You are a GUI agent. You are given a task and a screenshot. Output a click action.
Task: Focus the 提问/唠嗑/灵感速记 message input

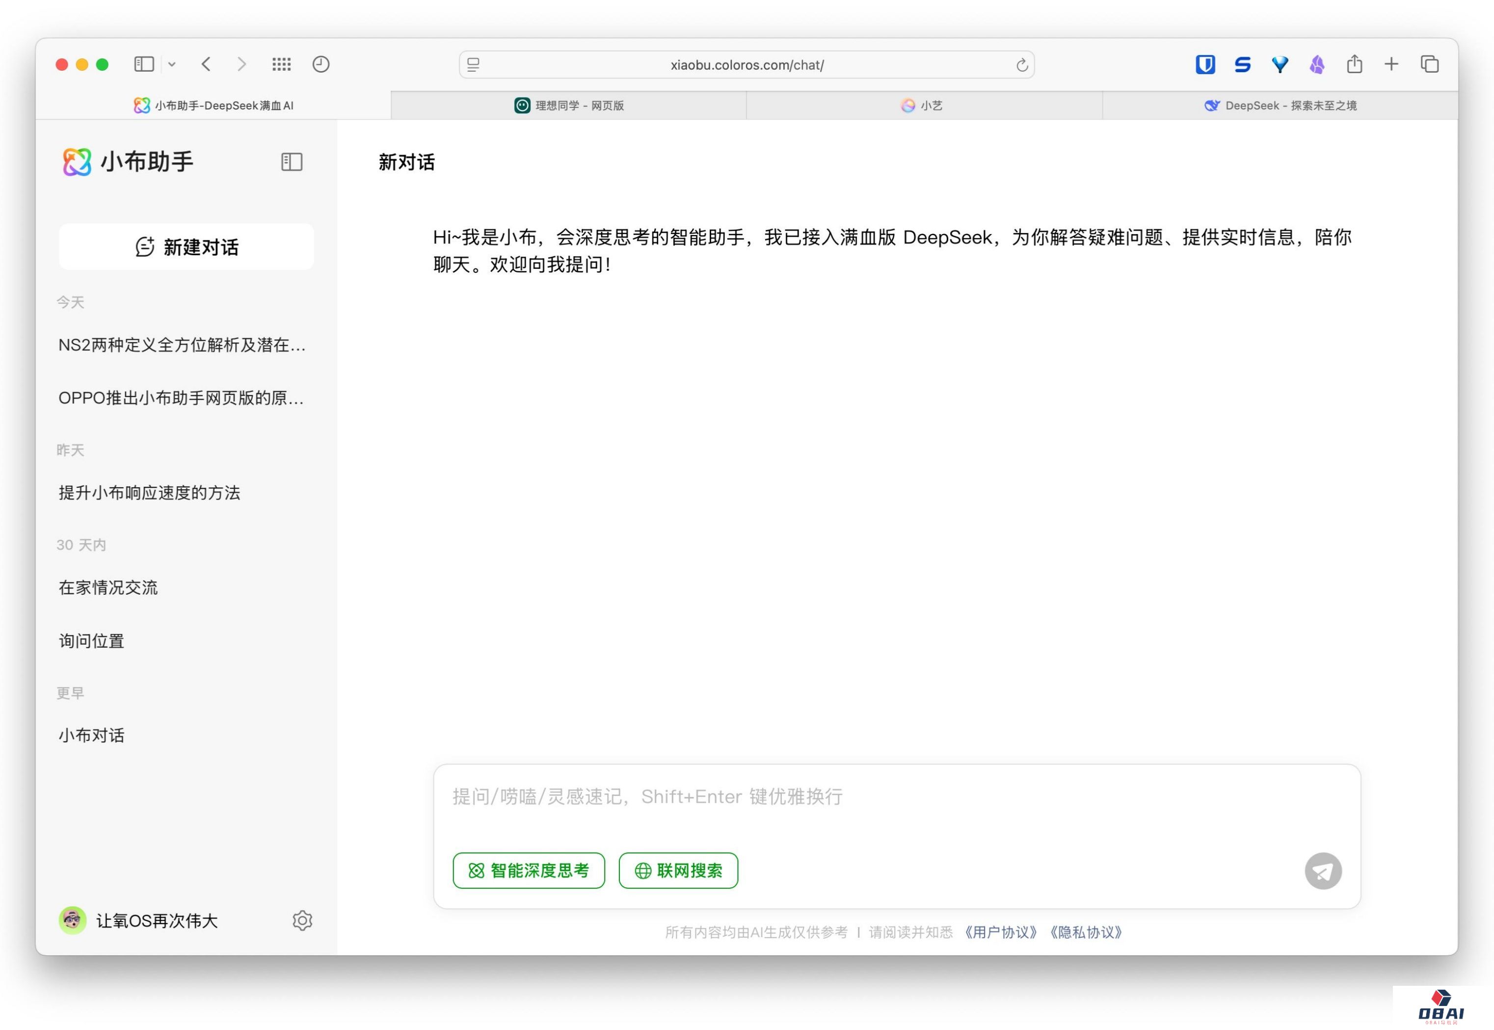(x=897, y=798)
